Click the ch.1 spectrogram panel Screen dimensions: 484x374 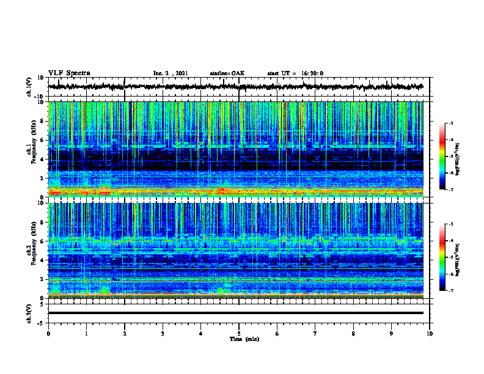tap(235, 149)
